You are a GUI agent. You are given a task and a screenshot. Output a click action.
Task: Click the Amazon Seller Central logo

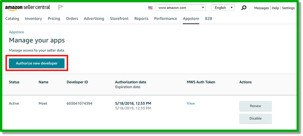point(27,8)
